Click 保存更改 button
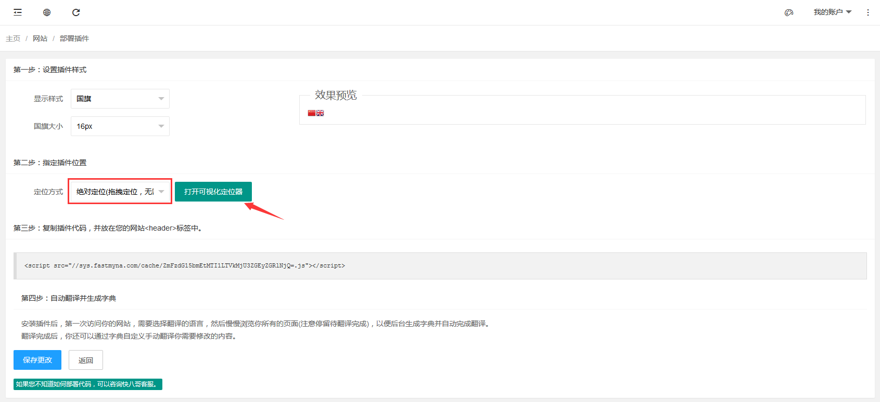 (x=37, y=360)
